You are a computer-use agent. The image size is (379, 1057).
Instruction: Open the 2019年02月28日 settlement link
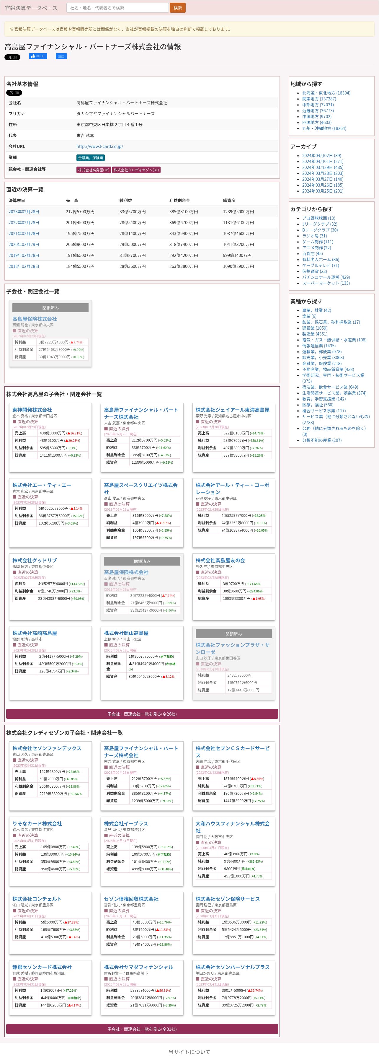(x=24, y=255)
